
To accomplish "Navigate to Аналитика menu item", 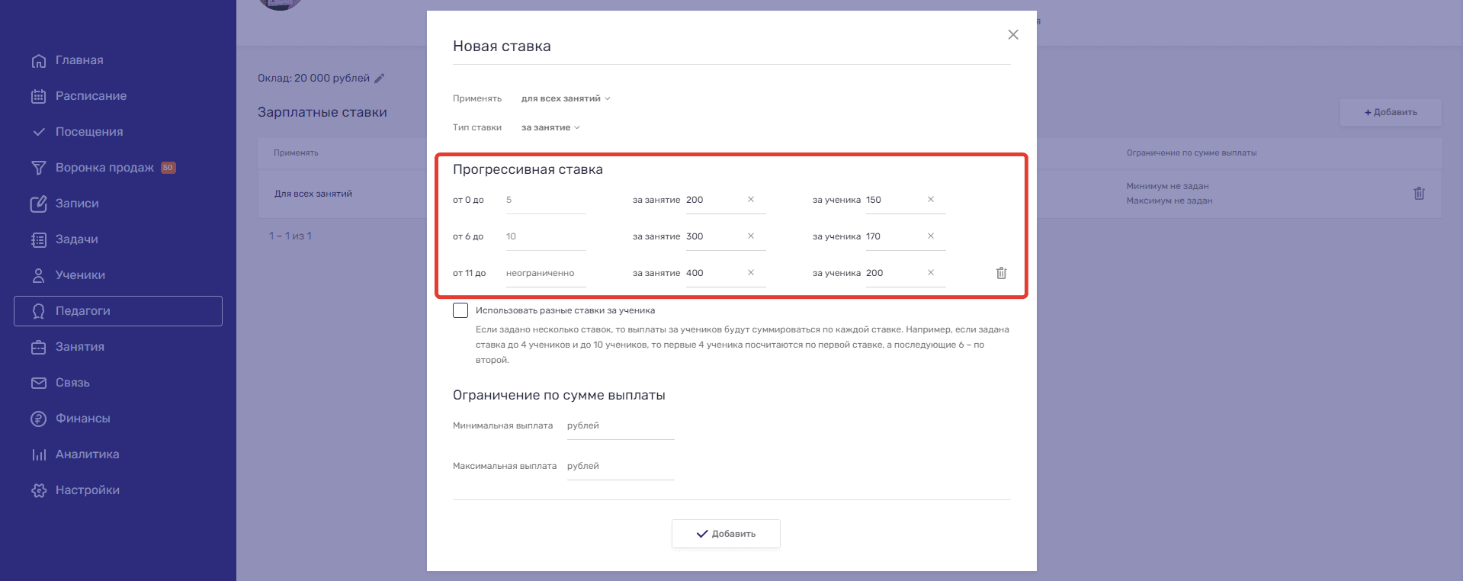I will (x=87, y=454).
